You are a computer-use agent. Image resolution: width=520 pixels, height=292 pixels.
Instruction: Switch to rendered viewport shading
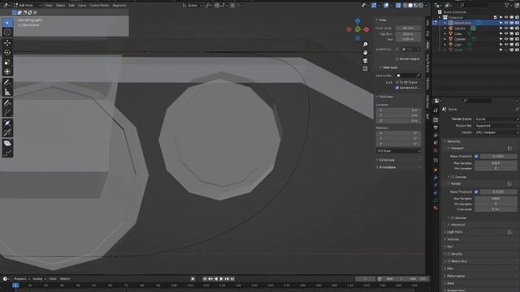coord(421,6)
